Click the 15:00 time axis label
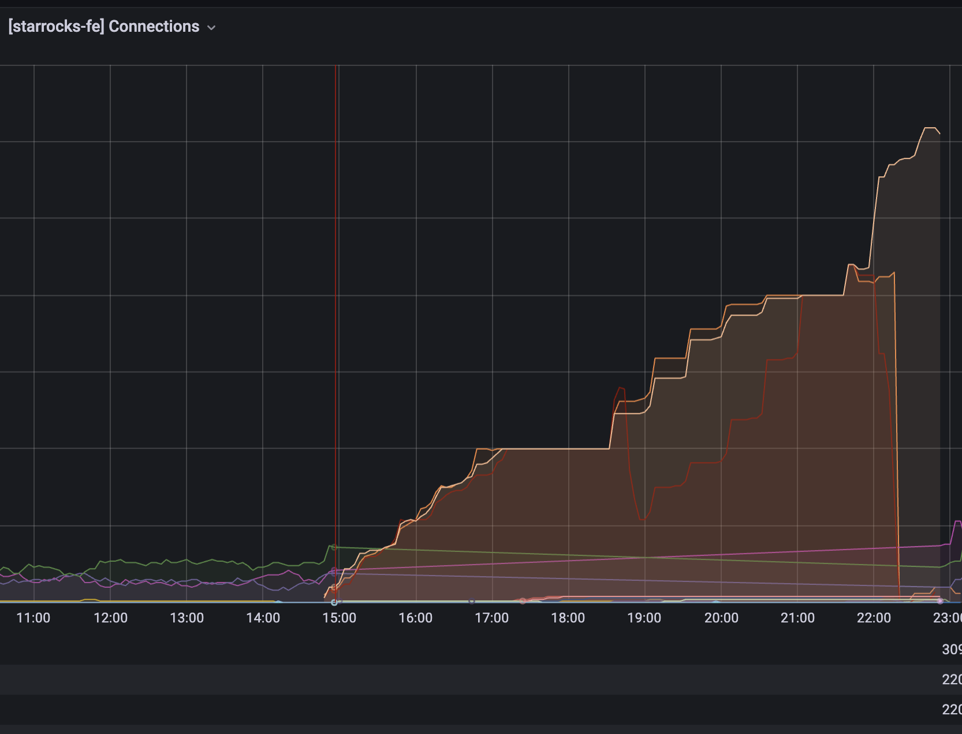 coord(339,618)
